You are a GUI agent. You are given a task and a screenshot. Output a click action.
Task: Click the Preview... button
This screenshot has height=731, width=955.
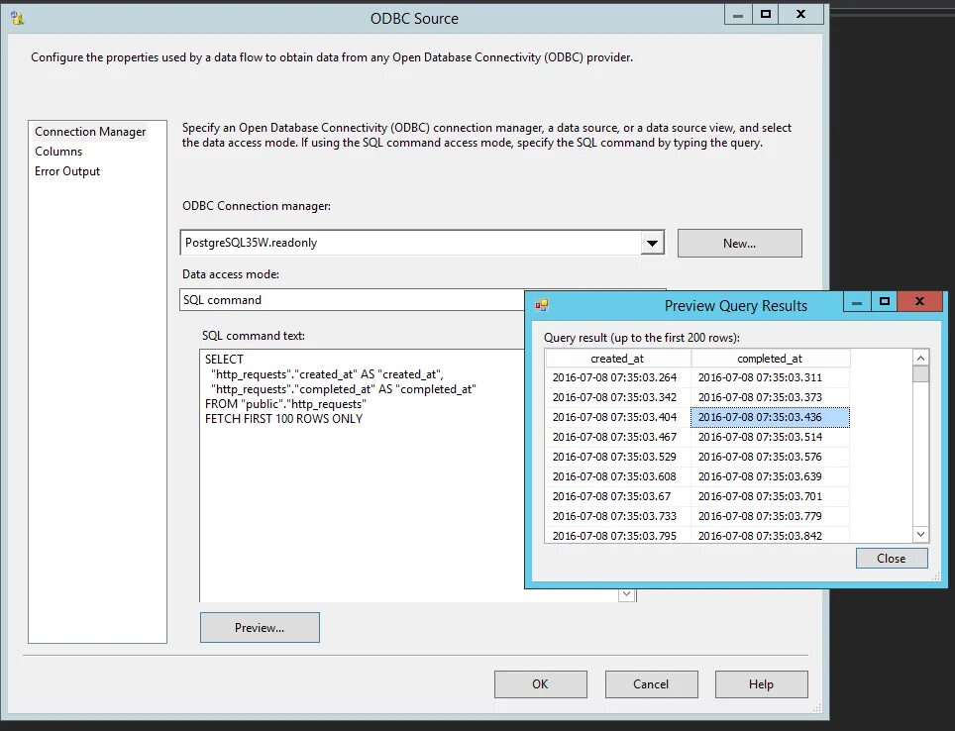[260, 627]
